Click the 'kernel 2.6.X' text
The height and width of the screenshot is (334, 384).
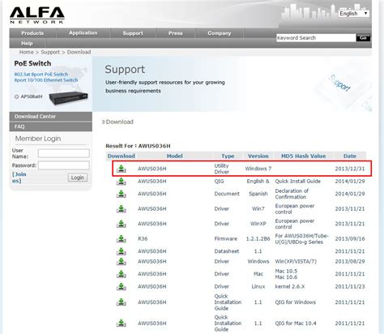[290, 286]
